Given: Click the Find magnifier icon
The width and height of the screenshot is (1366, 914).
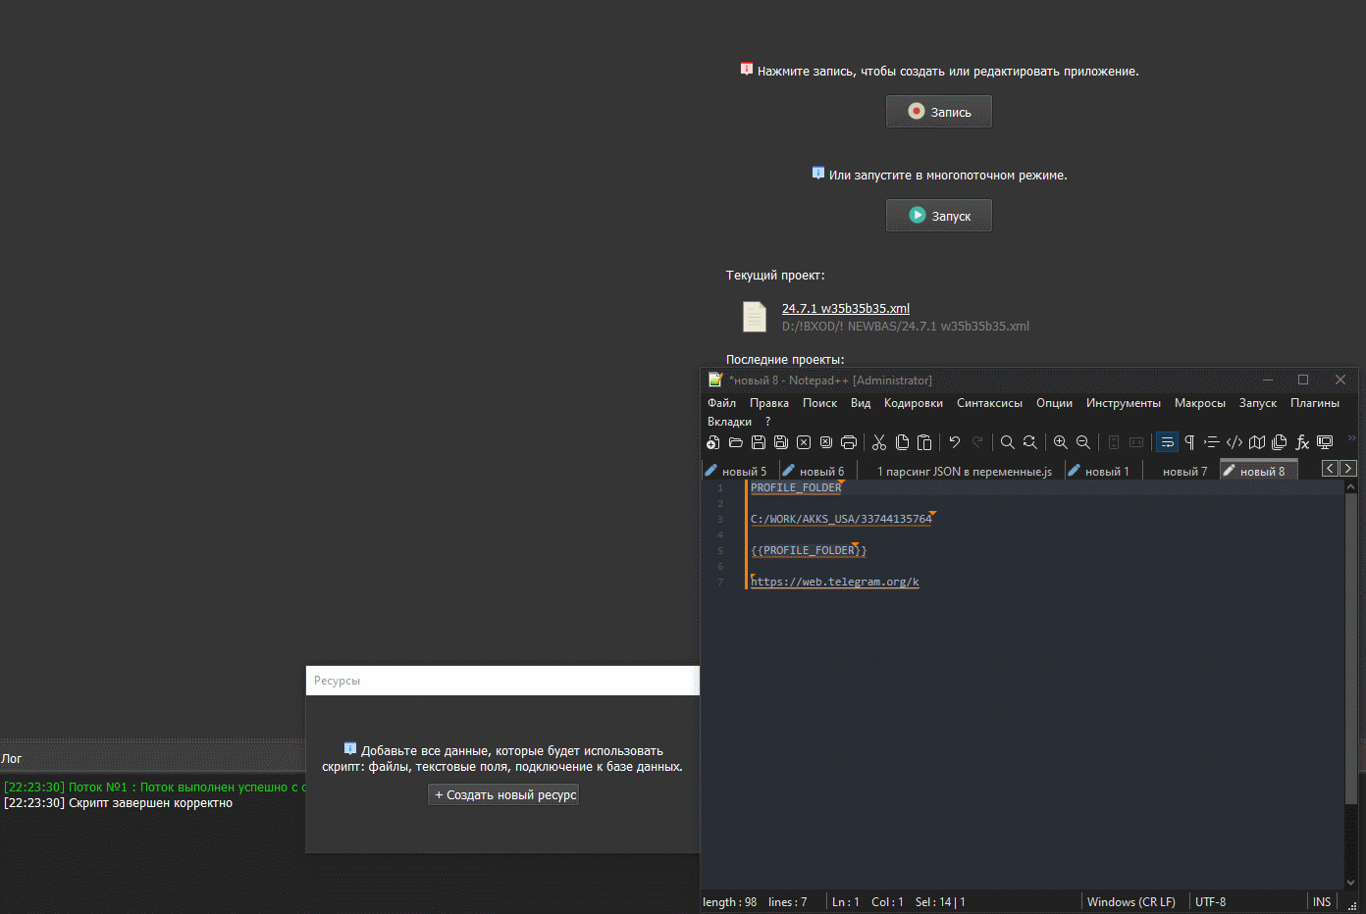Looking at the screenshot, I should pyautogui.click(x=1007, y=442).
